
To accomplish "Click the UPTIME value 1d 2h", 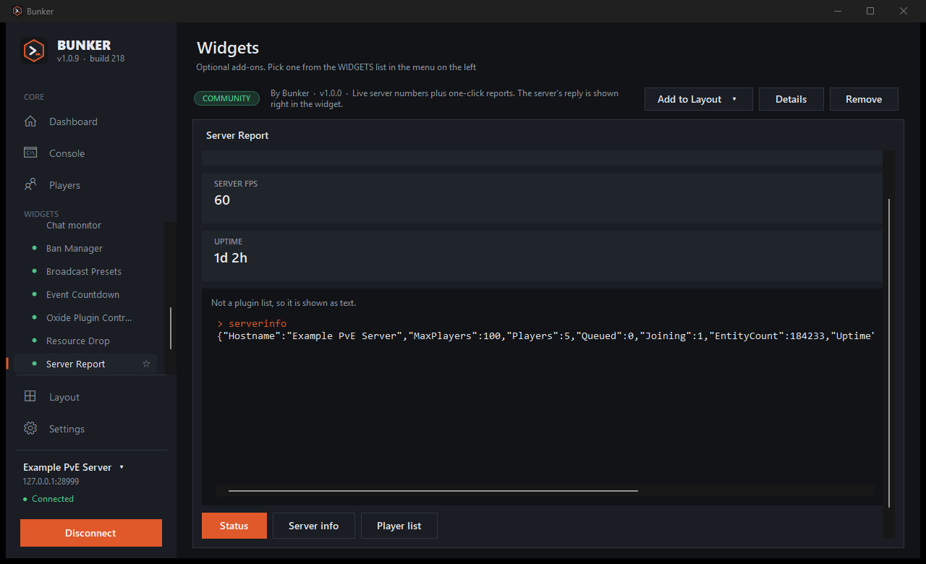I will (231, 258).
